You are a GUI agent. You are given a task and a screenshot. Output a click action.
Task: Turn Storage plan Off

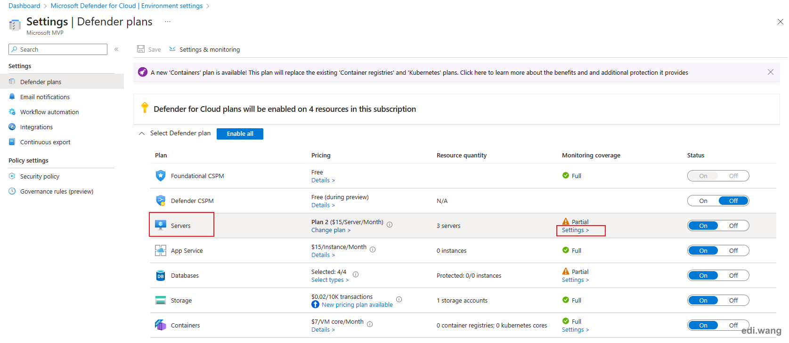point(733,300)
